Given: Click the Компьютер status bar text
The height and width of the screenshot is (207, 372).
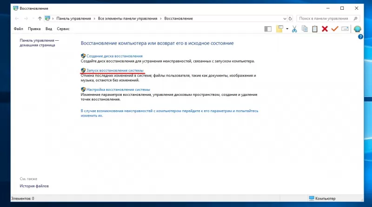Looking at the screenshot, I should click(x=325, y=199).
